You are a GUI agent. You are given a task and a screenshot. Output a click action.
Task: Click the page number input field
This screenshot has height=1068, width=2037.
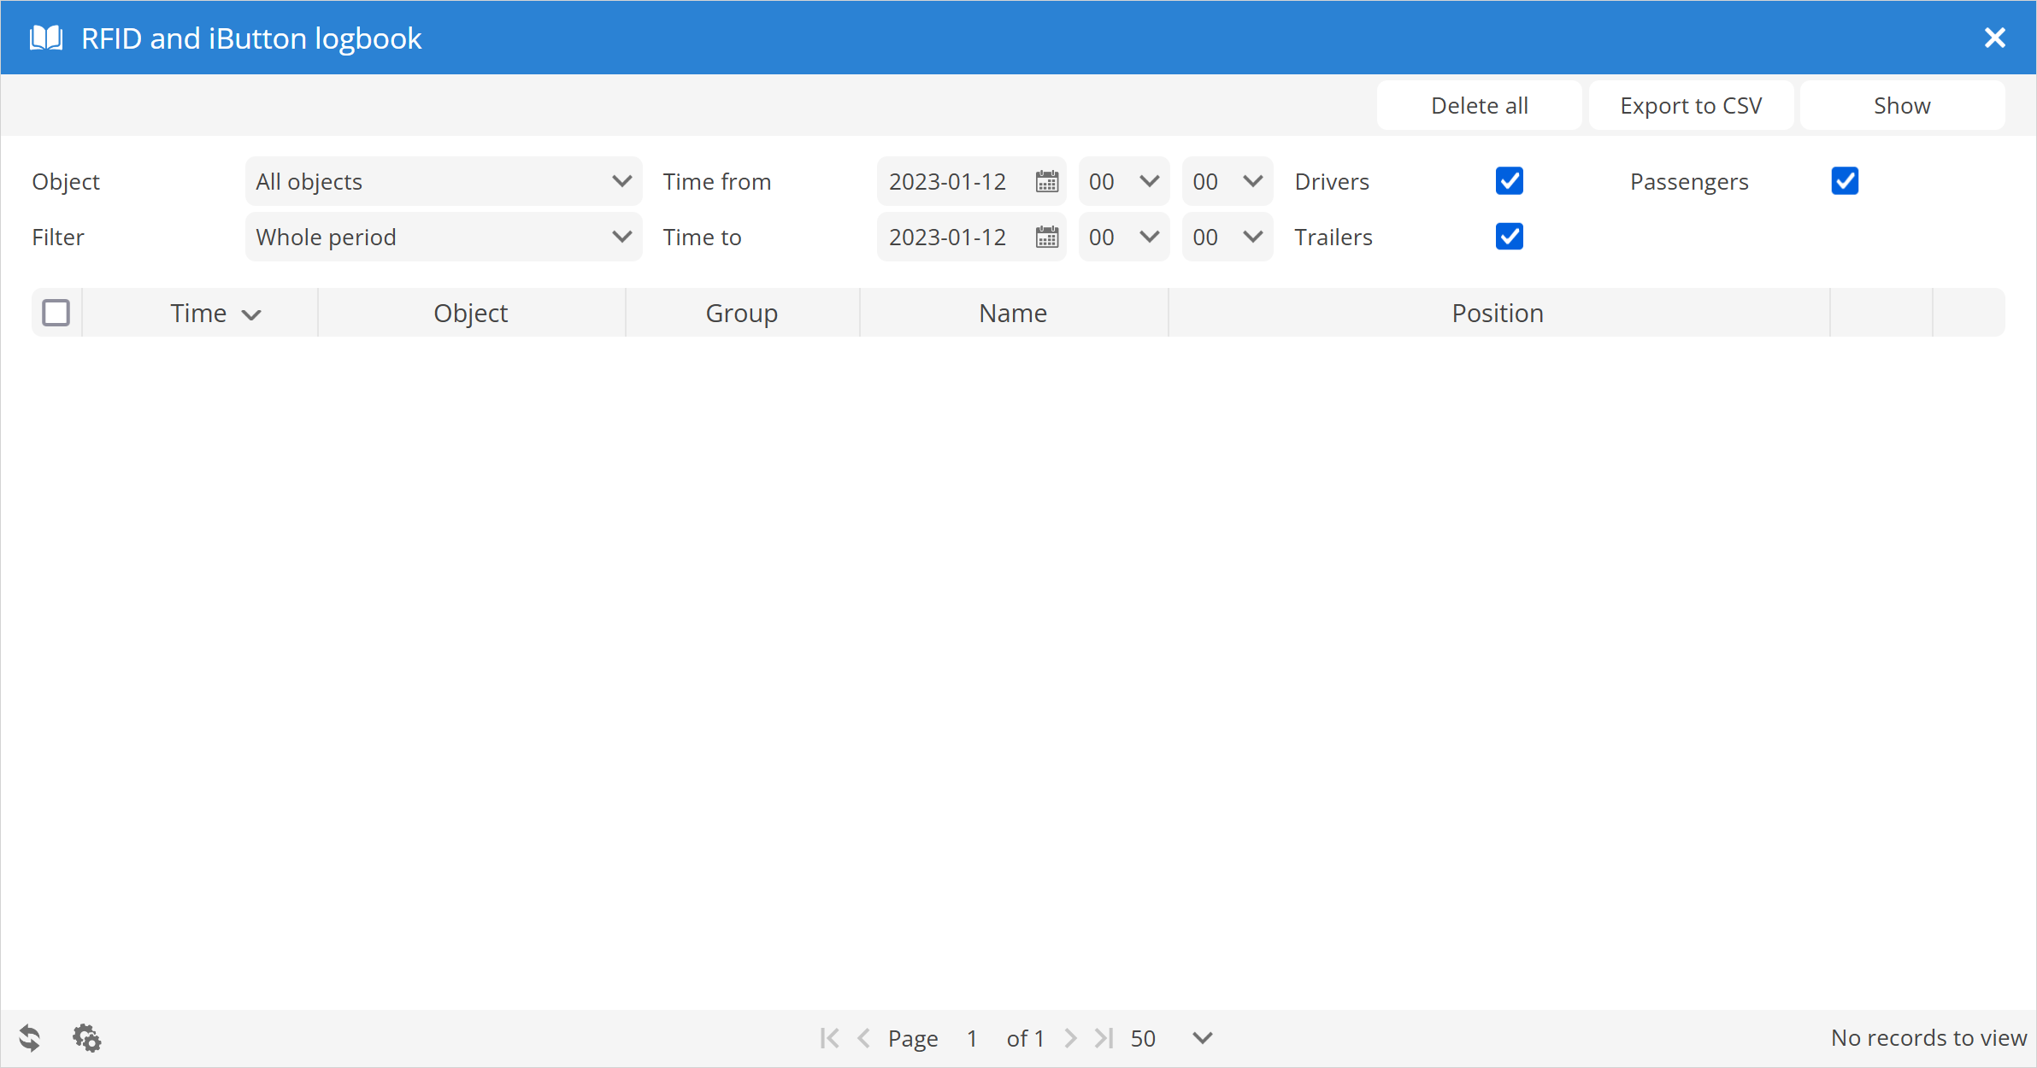(973, 1038)
